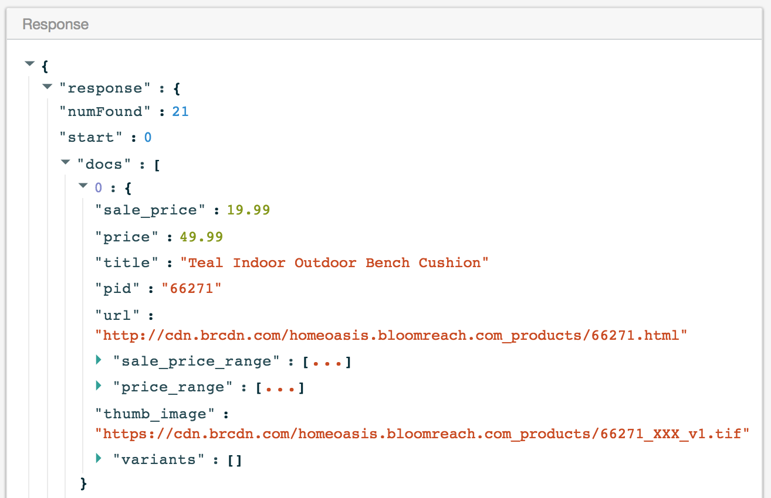Viewport: 771px width, 498px height.
Task: Open the product url ending 66271.html
Action: coord(391,336)
